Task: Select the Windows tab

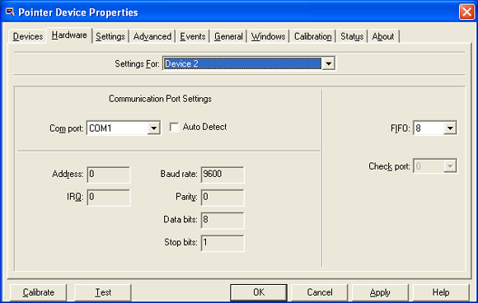Action: point(269,36)
